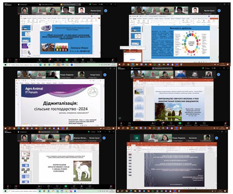The image size is (233, 194).
Task: Select first slide thumbnail in bottom-left PowerPoint
Action: tap(26, 154)
